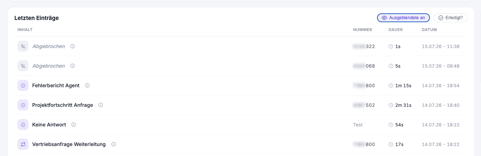
Task: Click purple row icon of Keine Antwort
Action: [x=23, y=125]
